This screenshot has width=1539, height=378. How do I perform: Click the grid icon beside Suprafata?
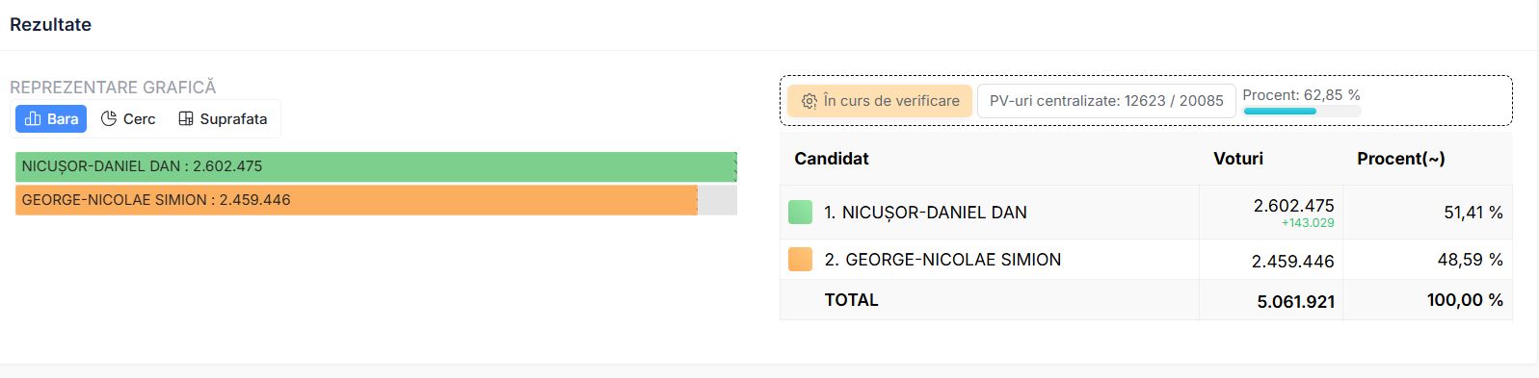tap(186, 119)
